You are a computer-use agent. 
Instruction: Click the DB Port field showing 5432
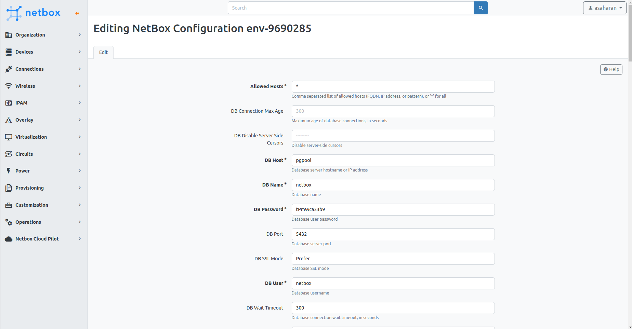tap(393, 234)
